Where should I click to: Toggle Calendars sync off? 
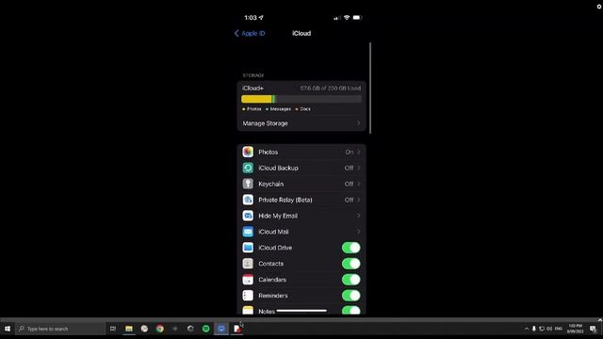(351, 280)
